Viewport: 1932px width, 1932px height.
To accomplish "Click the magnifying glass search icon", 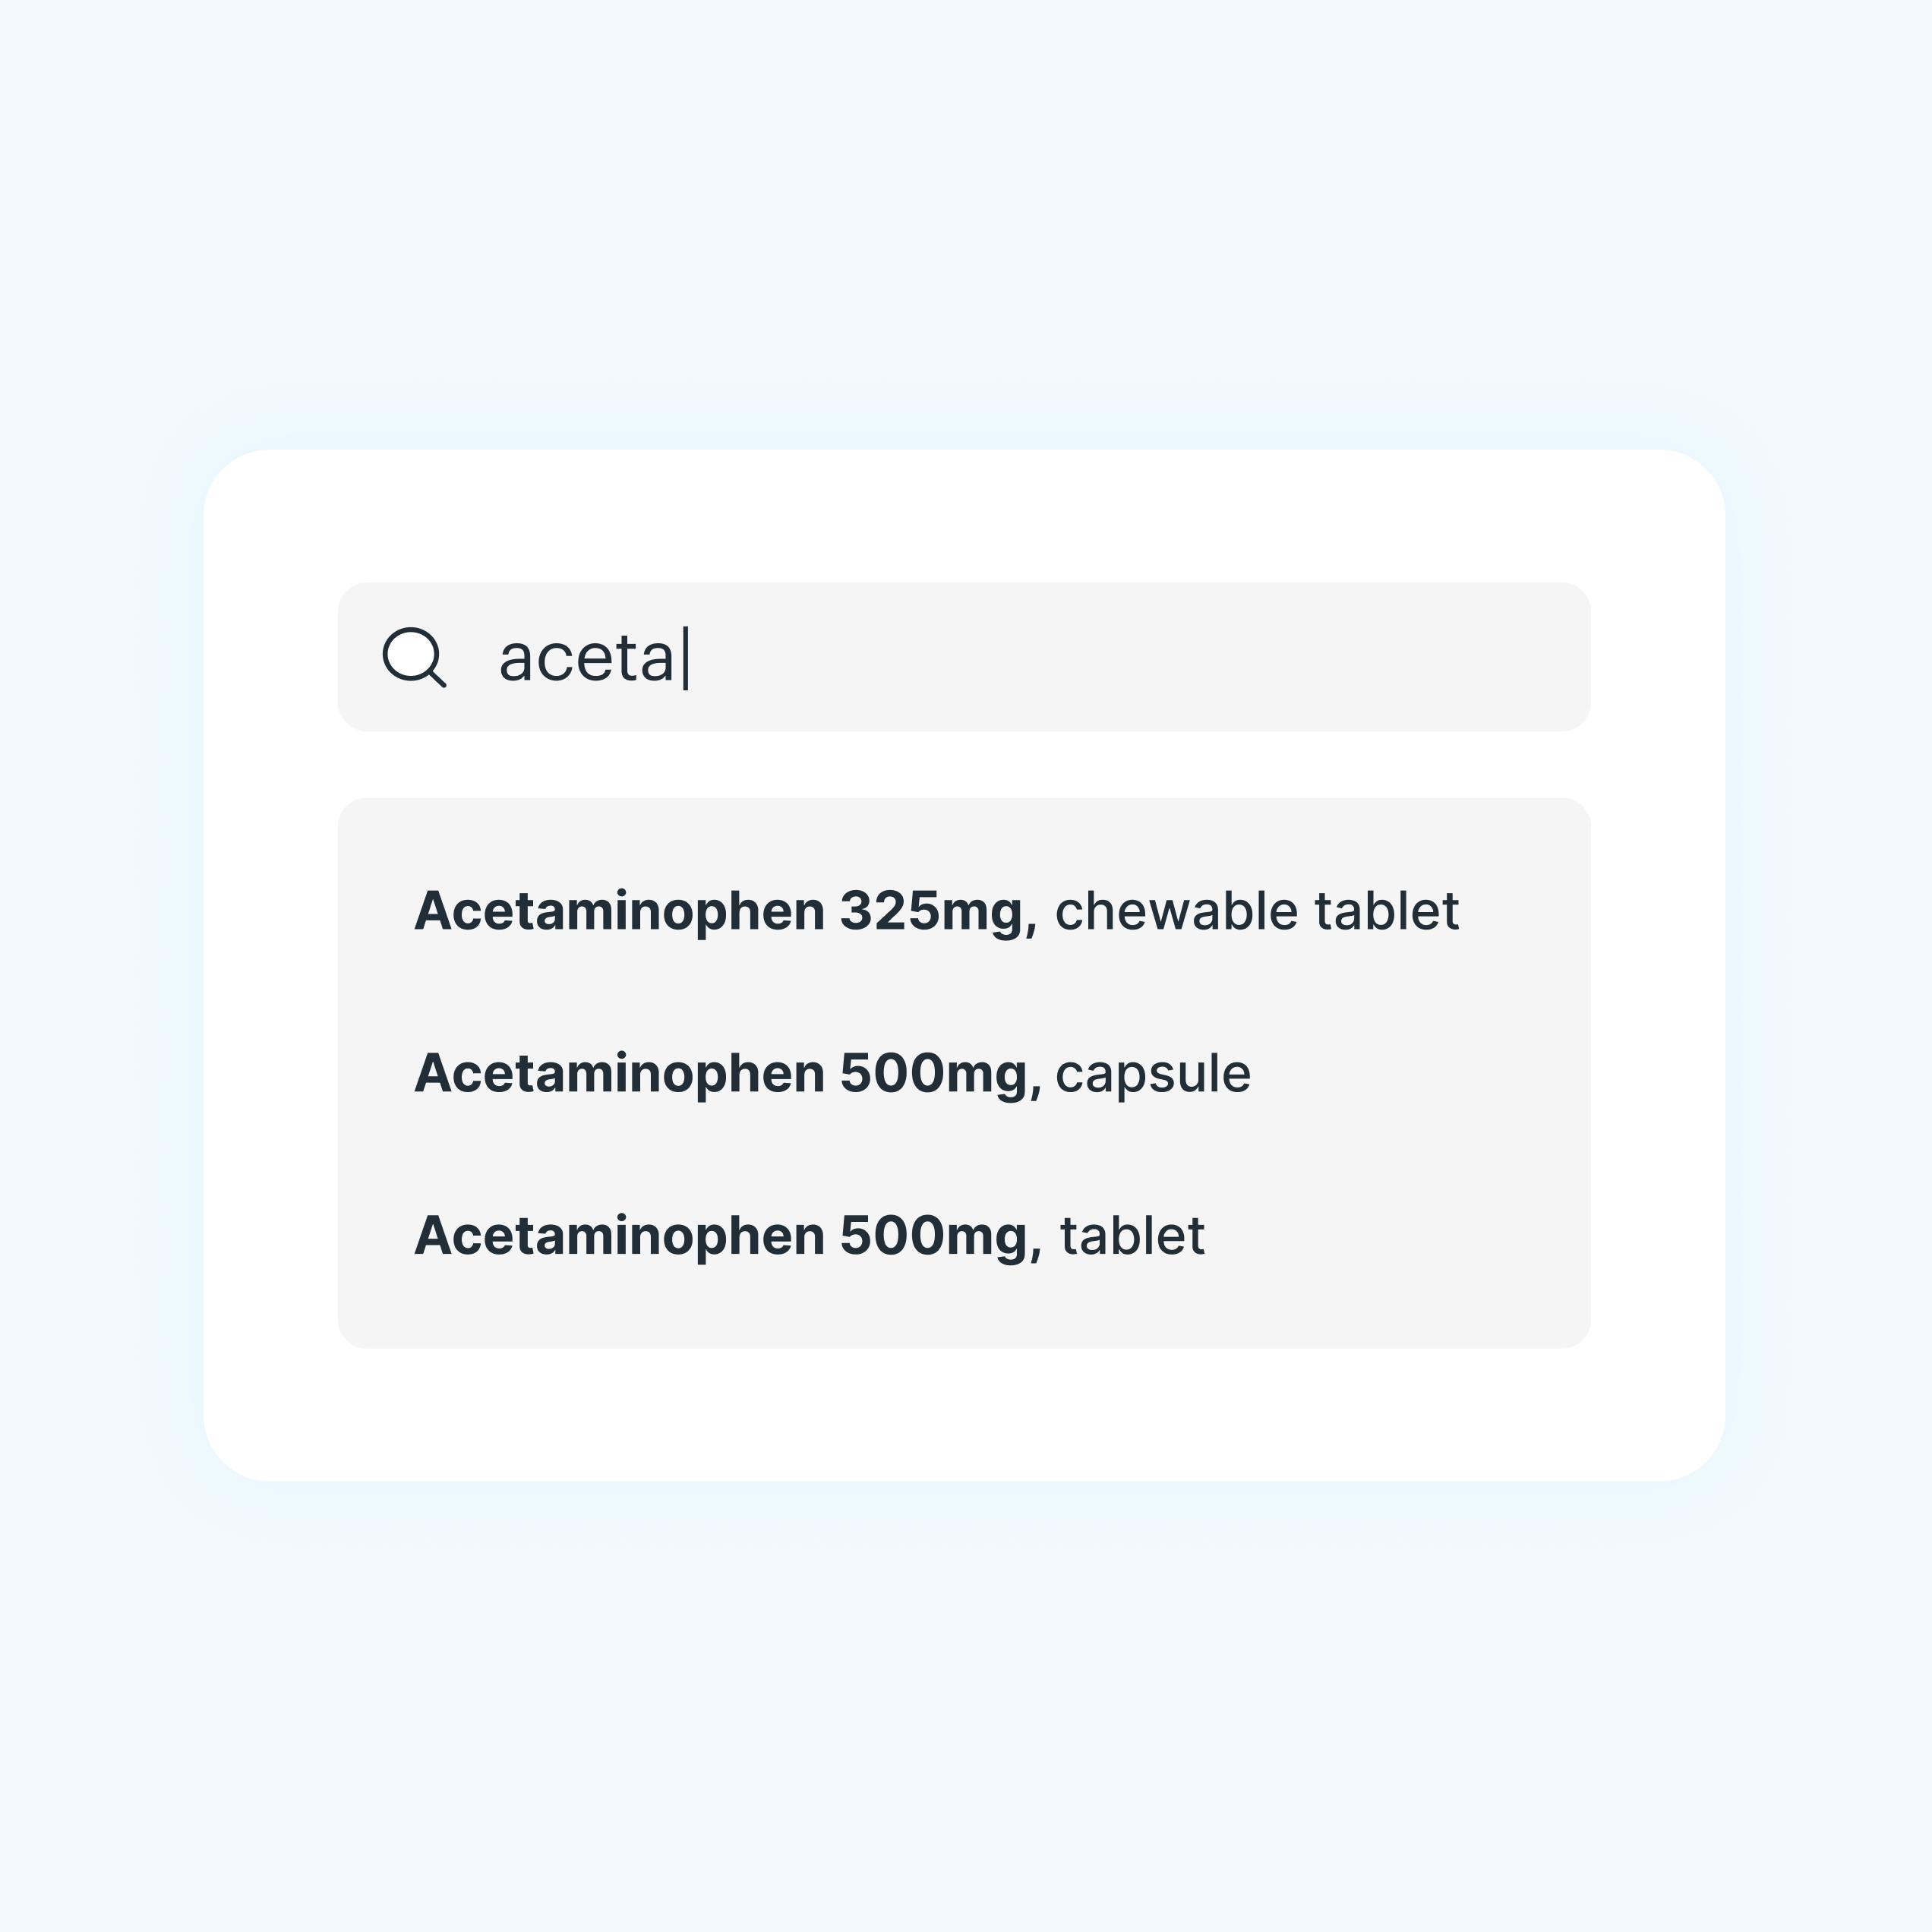I will point(414,657).
